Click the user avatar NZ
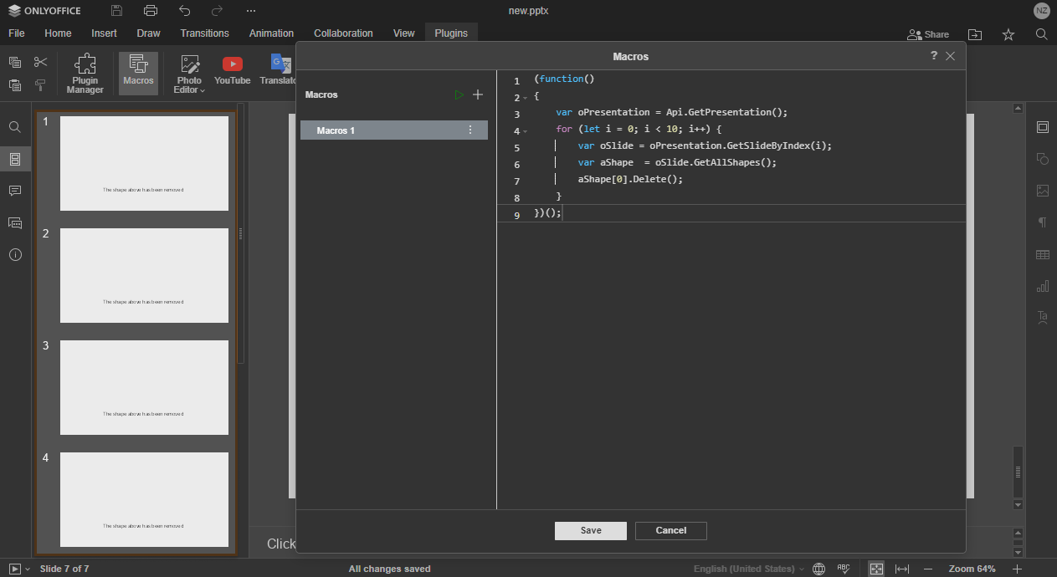The image size is (1057, 577). [1041, 11]
